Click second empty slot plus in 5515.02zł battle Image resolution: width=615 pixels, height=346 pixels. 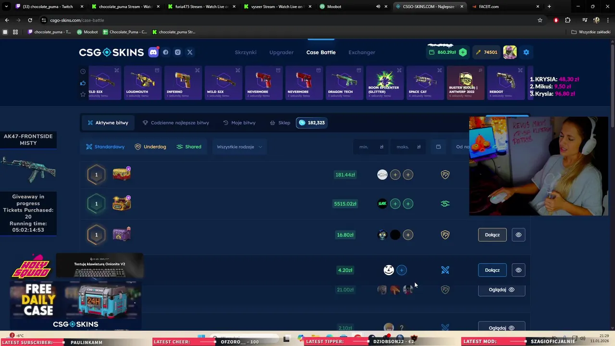point(408,204)
